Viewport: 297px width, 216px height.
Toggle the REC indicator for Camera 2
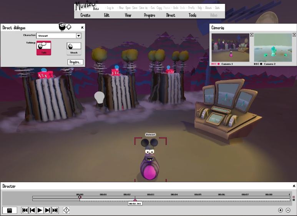[261, 64]
